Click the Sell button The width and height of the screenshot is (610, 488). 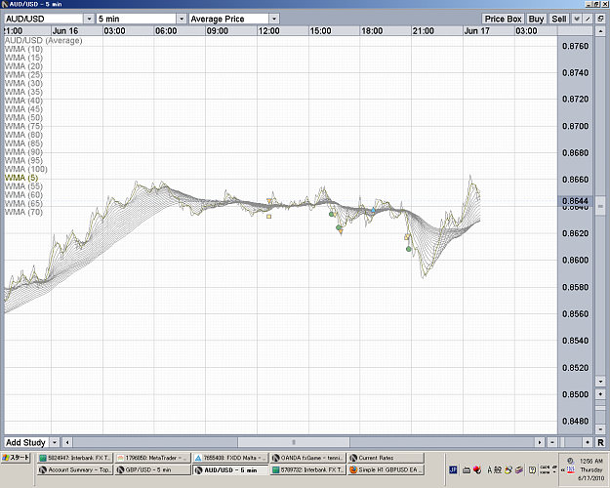click(x=559, y=19)
